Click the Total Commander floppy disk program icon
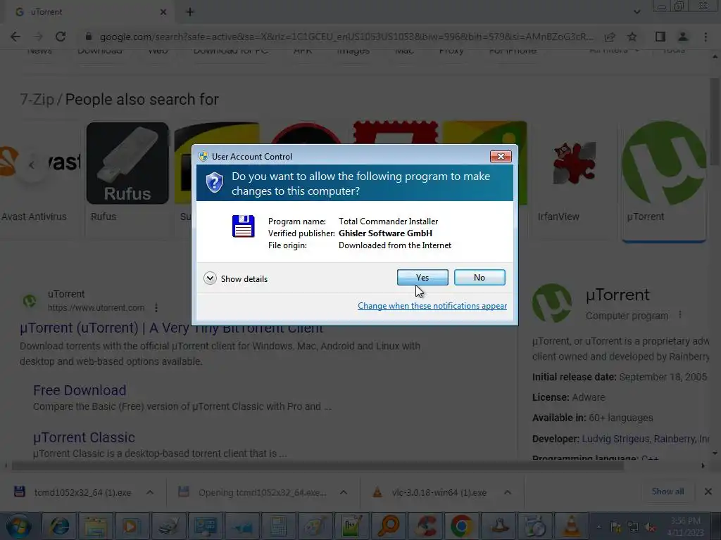Screen dimensions: 721x540 243,226
